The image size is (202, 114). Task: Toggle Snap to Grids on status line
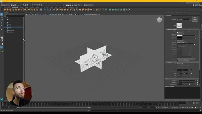coord(32,5)
